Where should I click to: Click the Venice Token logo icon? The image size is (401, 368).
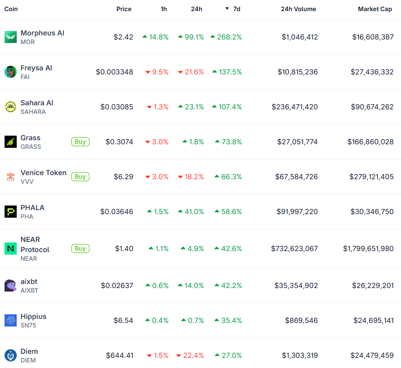click(x=11, y=177)
